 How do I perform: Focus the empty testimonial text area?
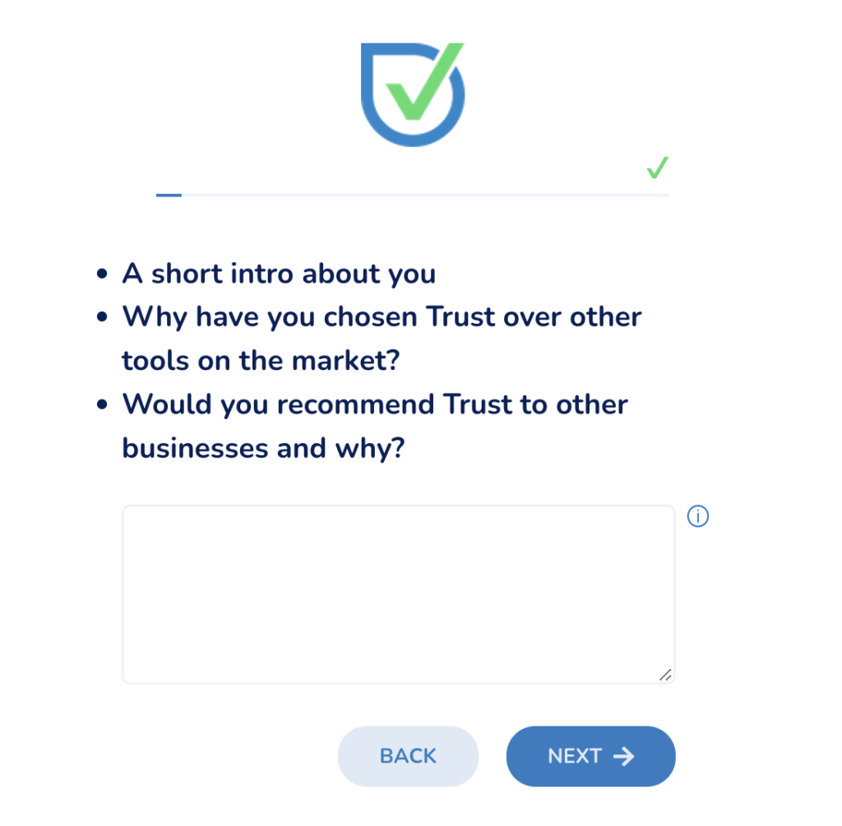click(399, 594)
